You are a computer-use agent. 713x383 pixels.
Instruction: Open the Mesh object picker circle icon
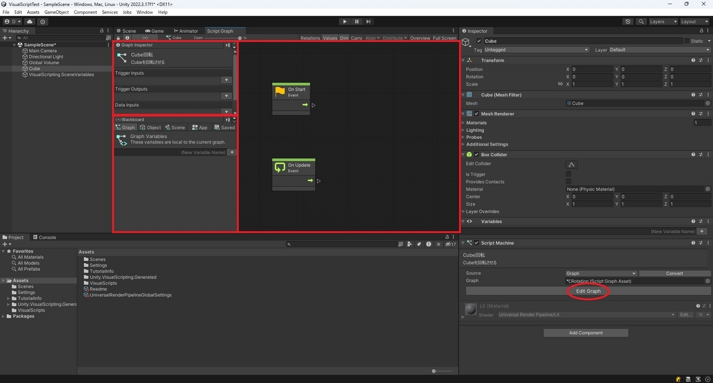tap(707, 103)
